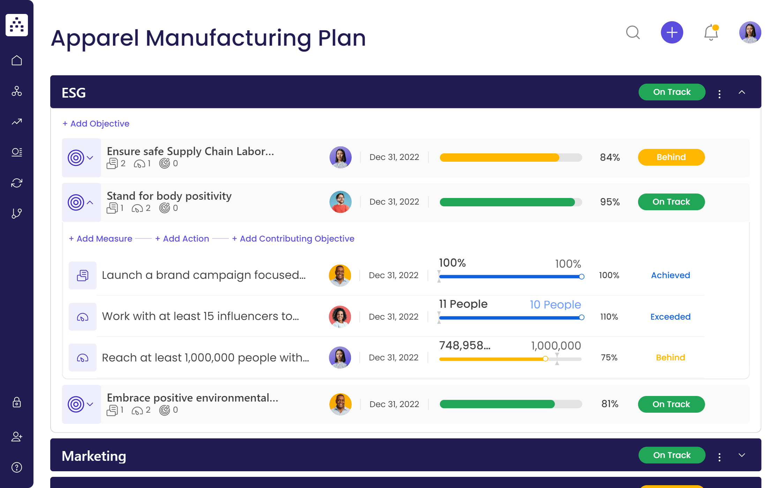The image size is (778, 488).
Task: Select the org hierarchy icon in the sidebar
Action: [17, 92]
